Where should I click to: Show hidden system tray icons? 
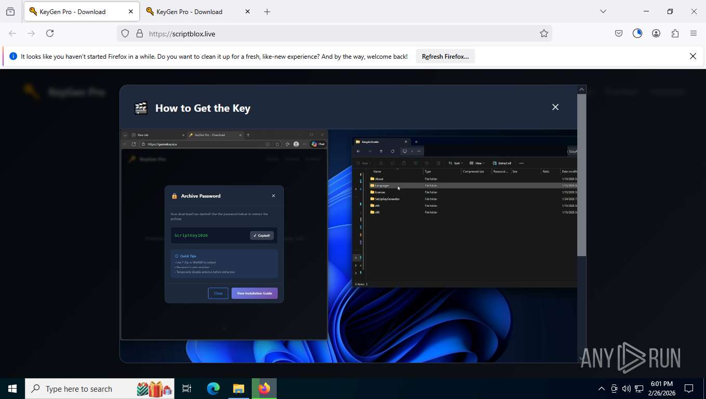pos(602,389)
